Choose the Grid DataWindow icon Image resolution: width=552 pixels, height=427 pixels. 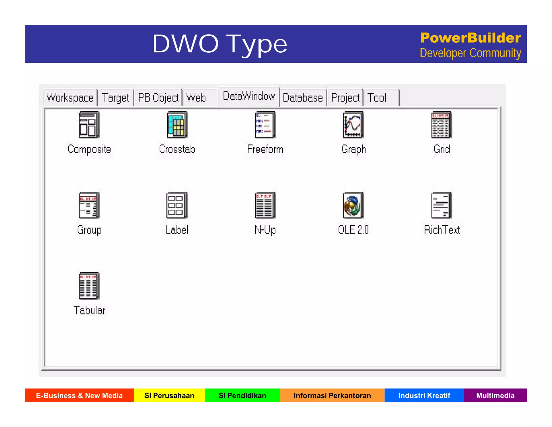[x=441, y=125]
